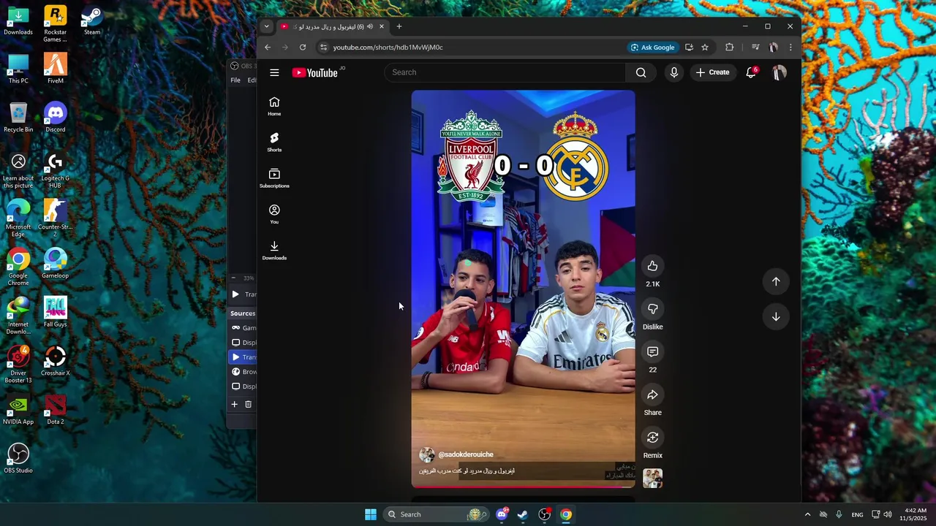Image resolution: width=936 pixels, height=526 pixels.
Task: Mute the tab using the speaker icon
Action: point(369,26)
